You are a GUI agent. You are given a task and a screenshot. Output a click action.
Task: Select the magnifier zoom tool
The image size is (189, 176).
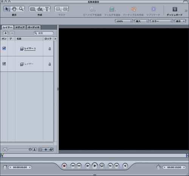(21, 9)
